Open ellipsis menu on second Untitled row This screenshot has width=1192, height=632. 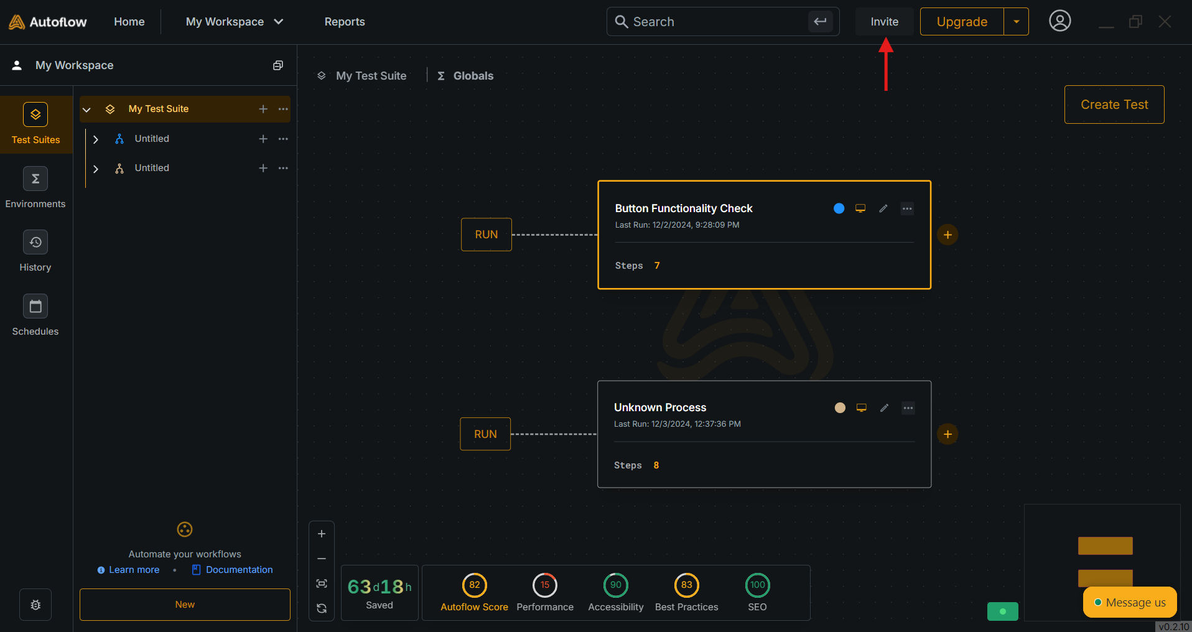283,168
